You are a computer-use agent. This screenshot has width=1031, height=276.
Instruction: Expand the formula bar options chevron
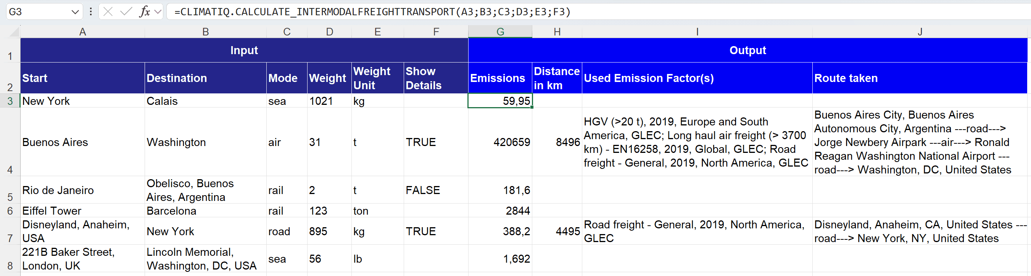pyautogui.click(x=158, y=11)
